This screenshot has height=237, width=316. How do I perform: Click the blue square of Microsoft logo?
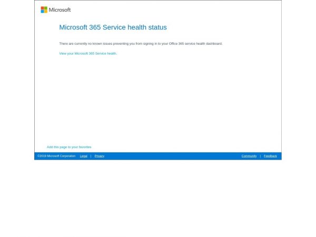pos(43,11)
